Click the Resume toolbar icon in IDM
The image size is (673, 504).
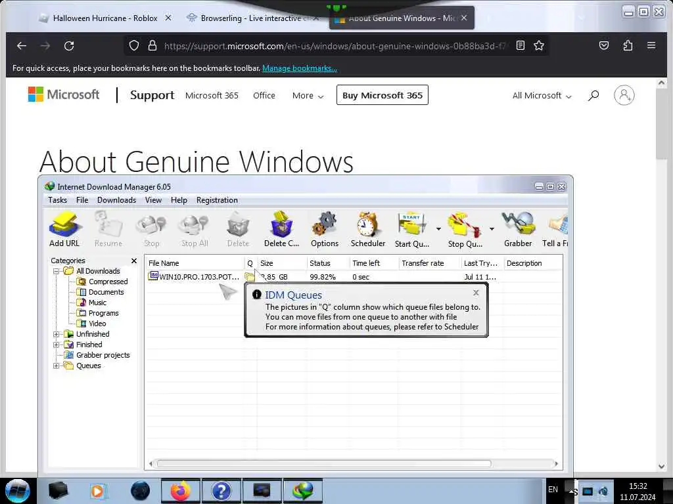108,229
